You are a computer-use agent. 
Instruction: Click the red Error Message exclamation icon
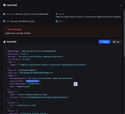click(x=6, y=29)
